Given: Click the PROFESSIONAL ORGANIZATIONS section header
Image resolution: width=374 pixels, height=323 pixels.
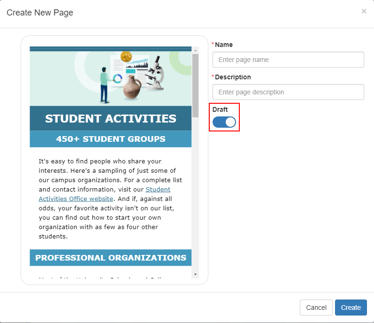Looking at the screenshot, I should (111, 258).
